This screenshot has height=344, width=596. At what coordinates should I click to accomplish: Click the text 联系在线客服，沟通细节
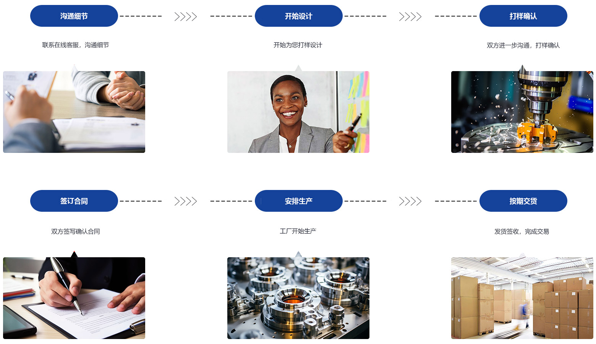76,45
